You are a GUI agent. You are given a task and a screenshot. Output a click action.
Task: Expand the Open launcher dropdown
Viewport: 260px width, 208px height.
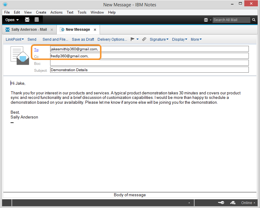(x=12, y=20)
